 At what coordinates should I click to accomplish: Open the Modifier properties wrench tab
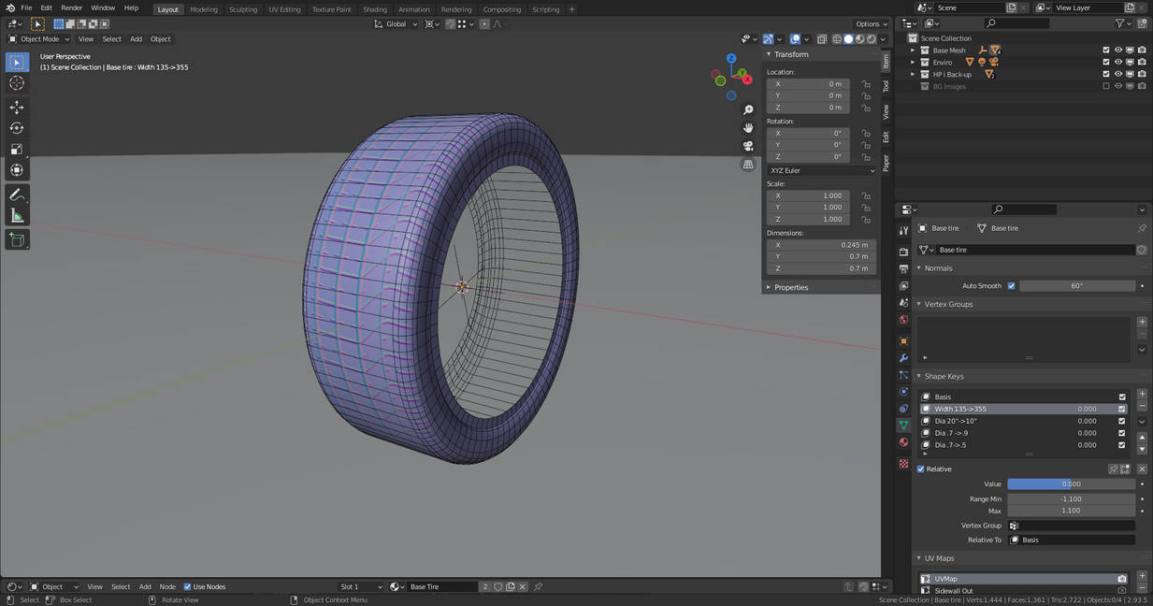903,358
